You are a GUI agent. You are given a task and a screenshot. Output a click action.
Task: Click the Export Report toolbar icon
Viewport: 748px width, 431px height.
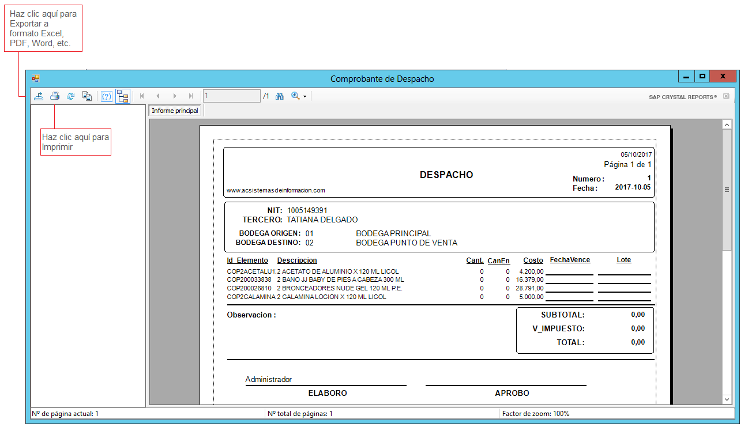click(39, 96)
